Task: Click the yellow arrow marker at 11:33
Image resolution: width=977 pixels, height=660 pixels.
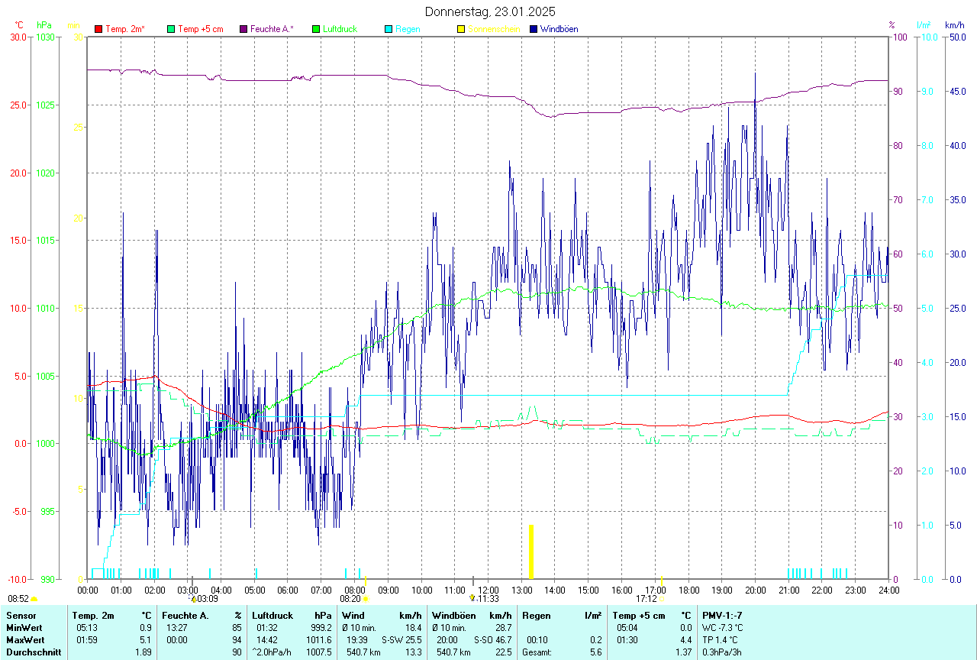Action: pos(472,598)
